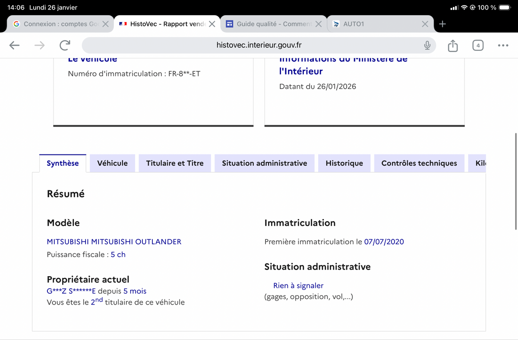Click first registration date 07/07/2020
518x340 pixels.
(x=384, y=242)
